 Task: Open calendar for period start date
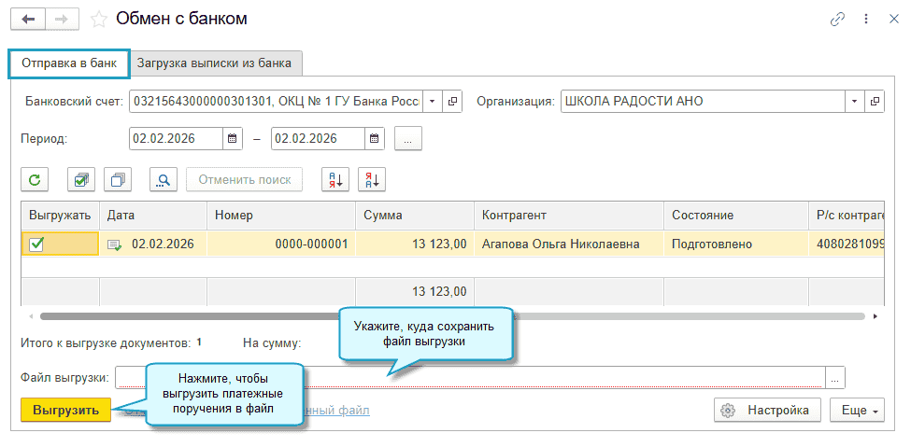point(233,139)
